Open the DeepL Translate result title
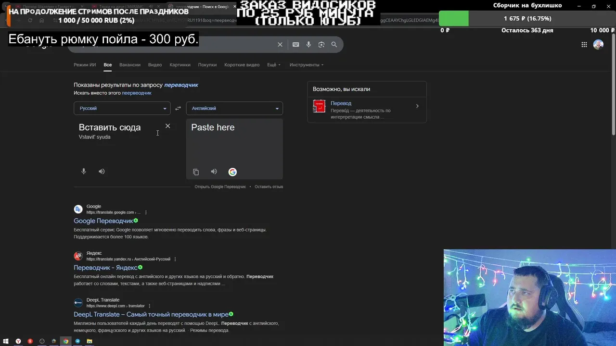Screen dimensions: 616x346 [x=151, y=314]
